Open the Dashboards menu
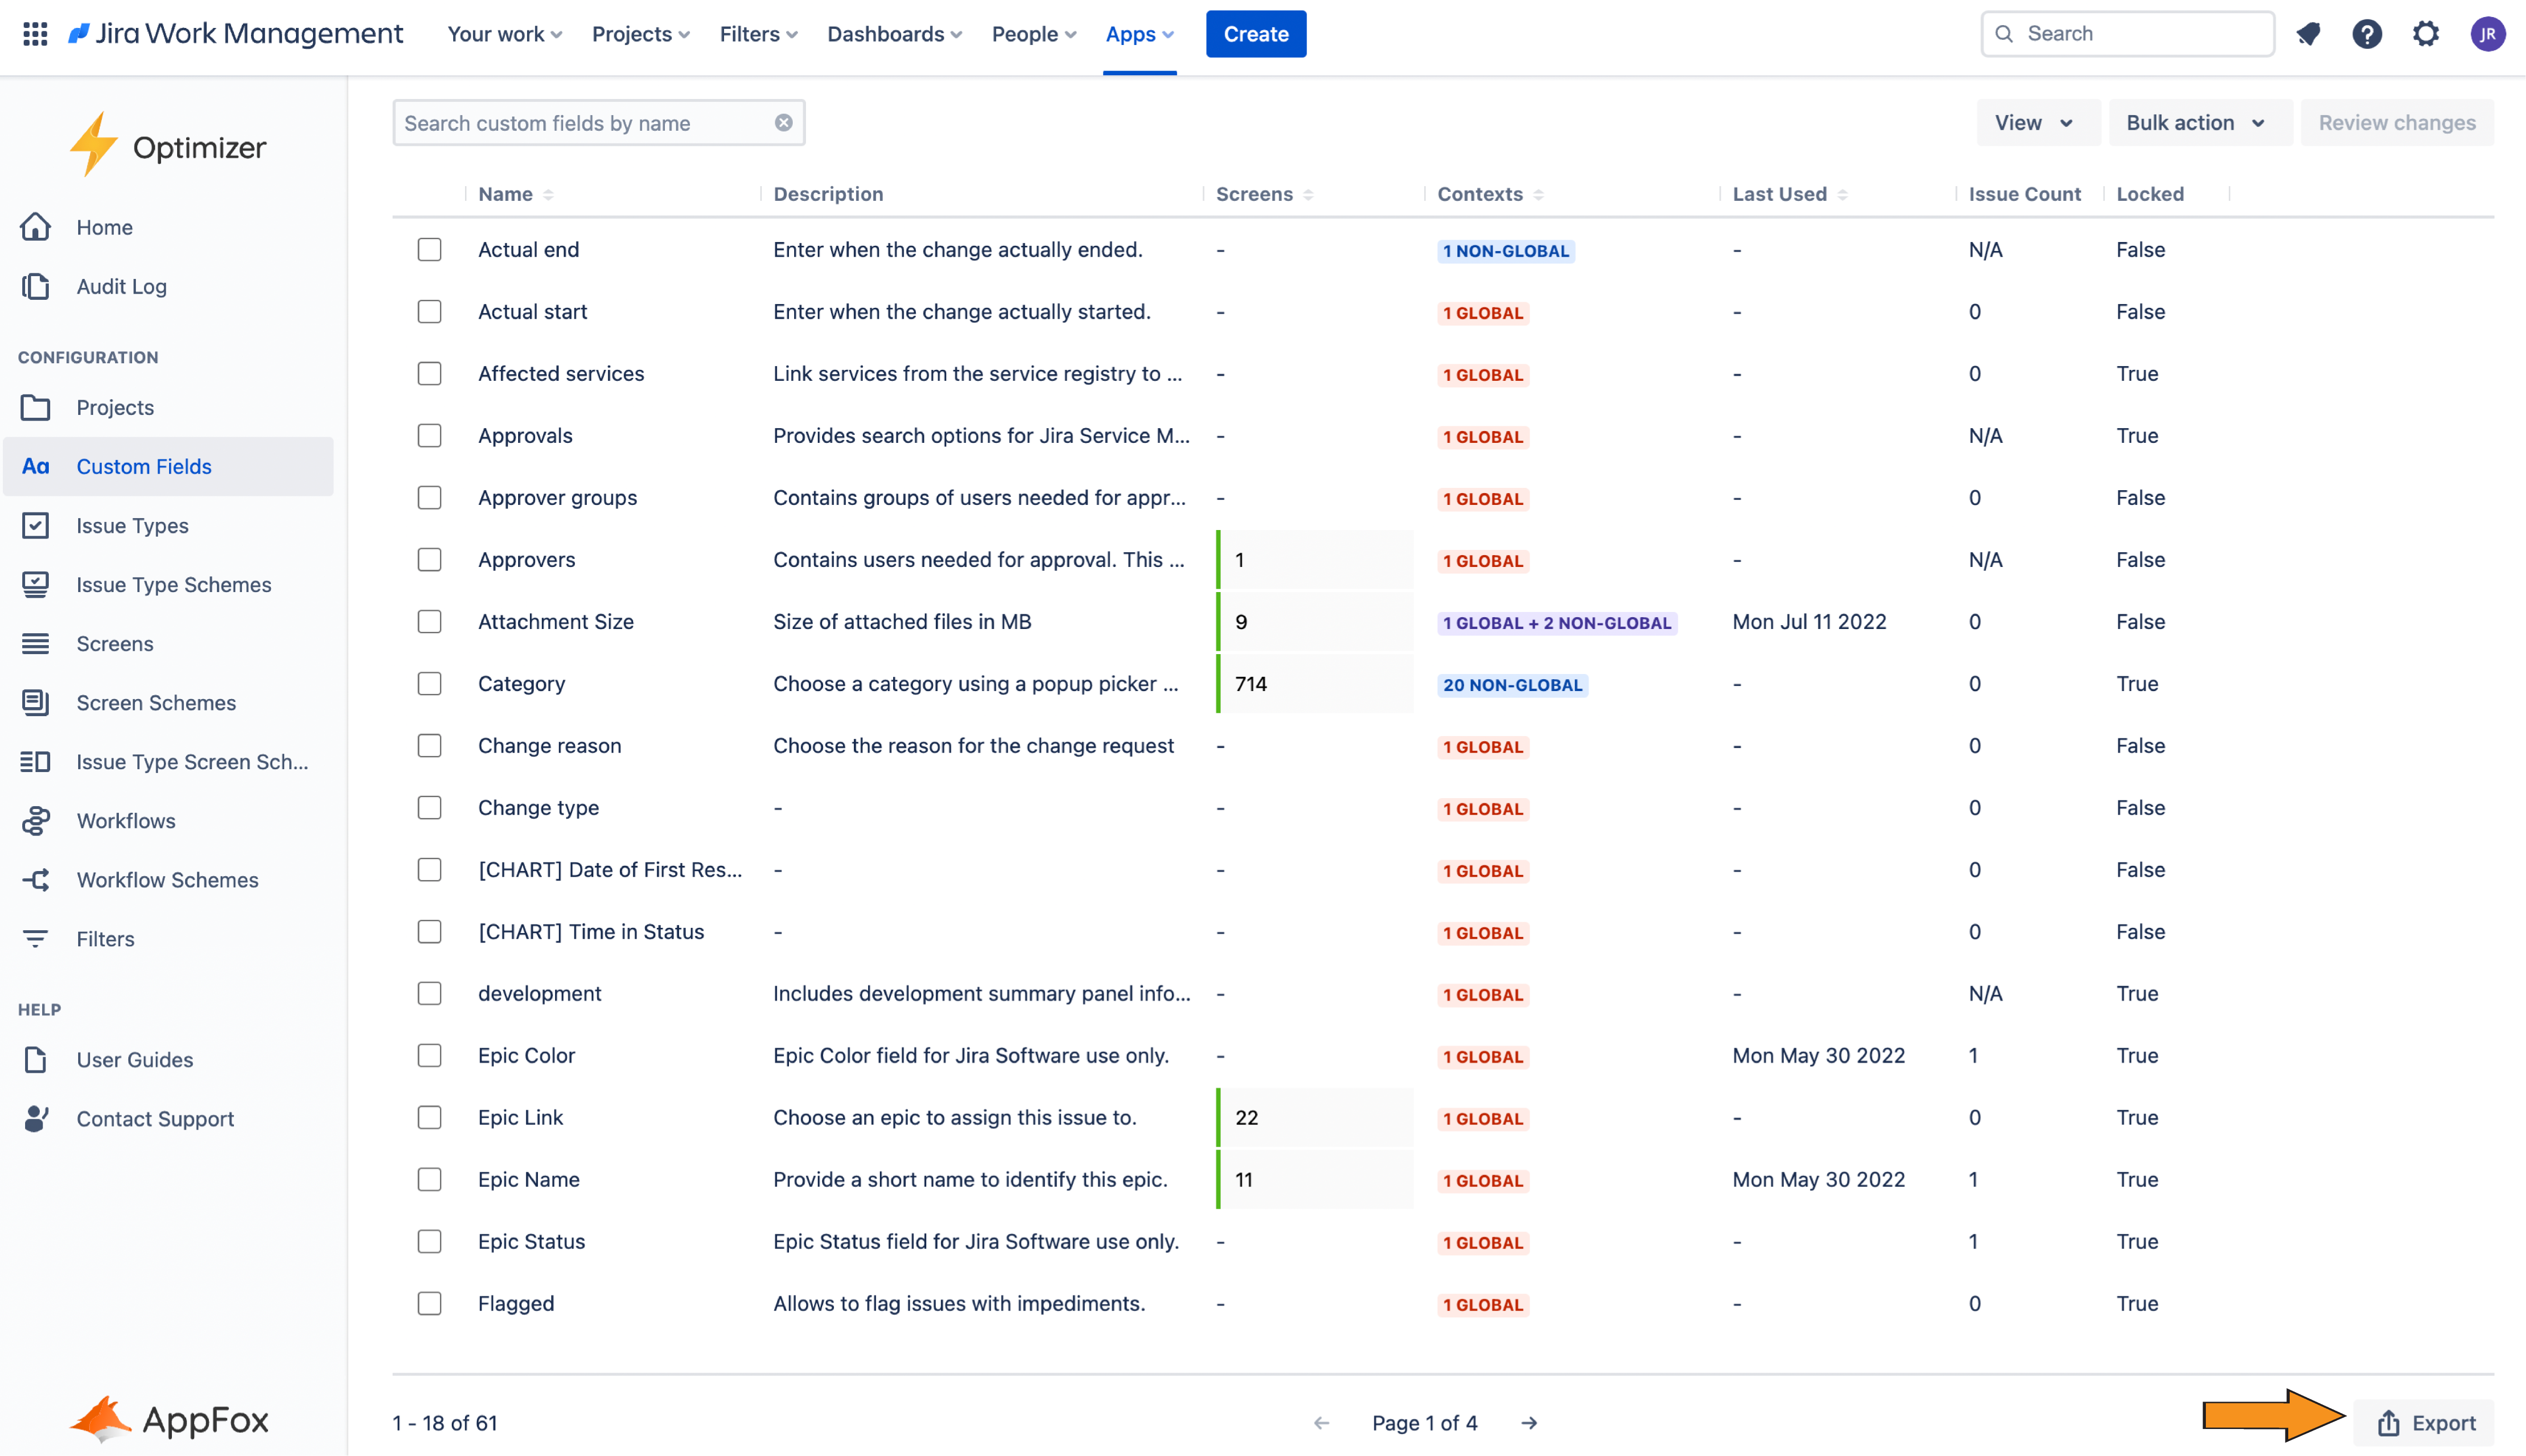The width and height of the screenshot is (2526, 1456). (x=894, y=34)
